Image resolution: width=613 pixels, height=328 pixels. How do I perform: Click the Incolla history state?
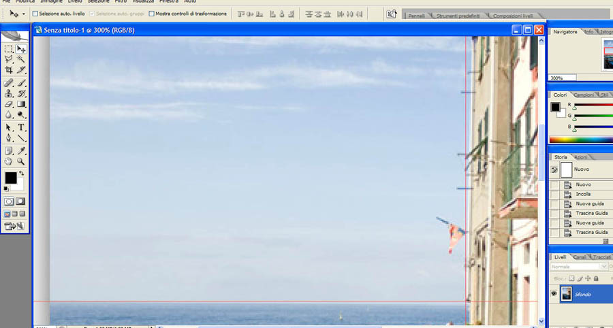(583, 194)
